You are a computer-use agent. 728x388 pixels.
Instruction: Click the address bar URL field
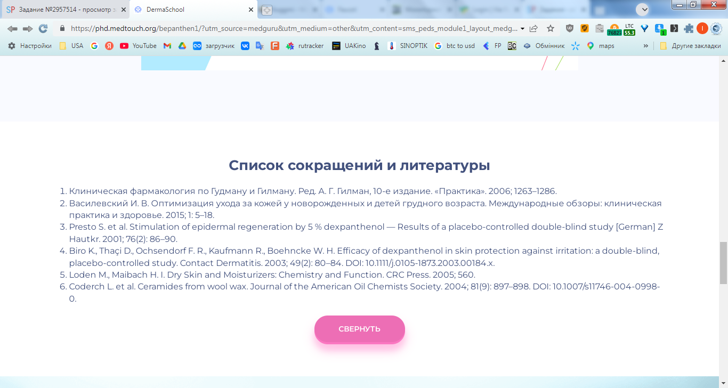(x=293, y=29)
